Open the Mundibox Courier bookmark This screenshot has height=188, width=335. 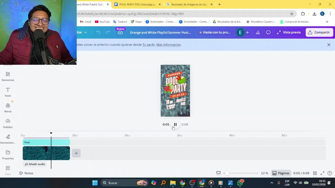(261, 22)
